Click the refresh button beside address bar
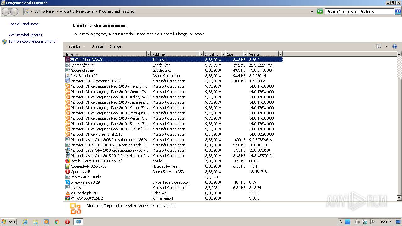402x226 pixels. [x=320, y=12]
